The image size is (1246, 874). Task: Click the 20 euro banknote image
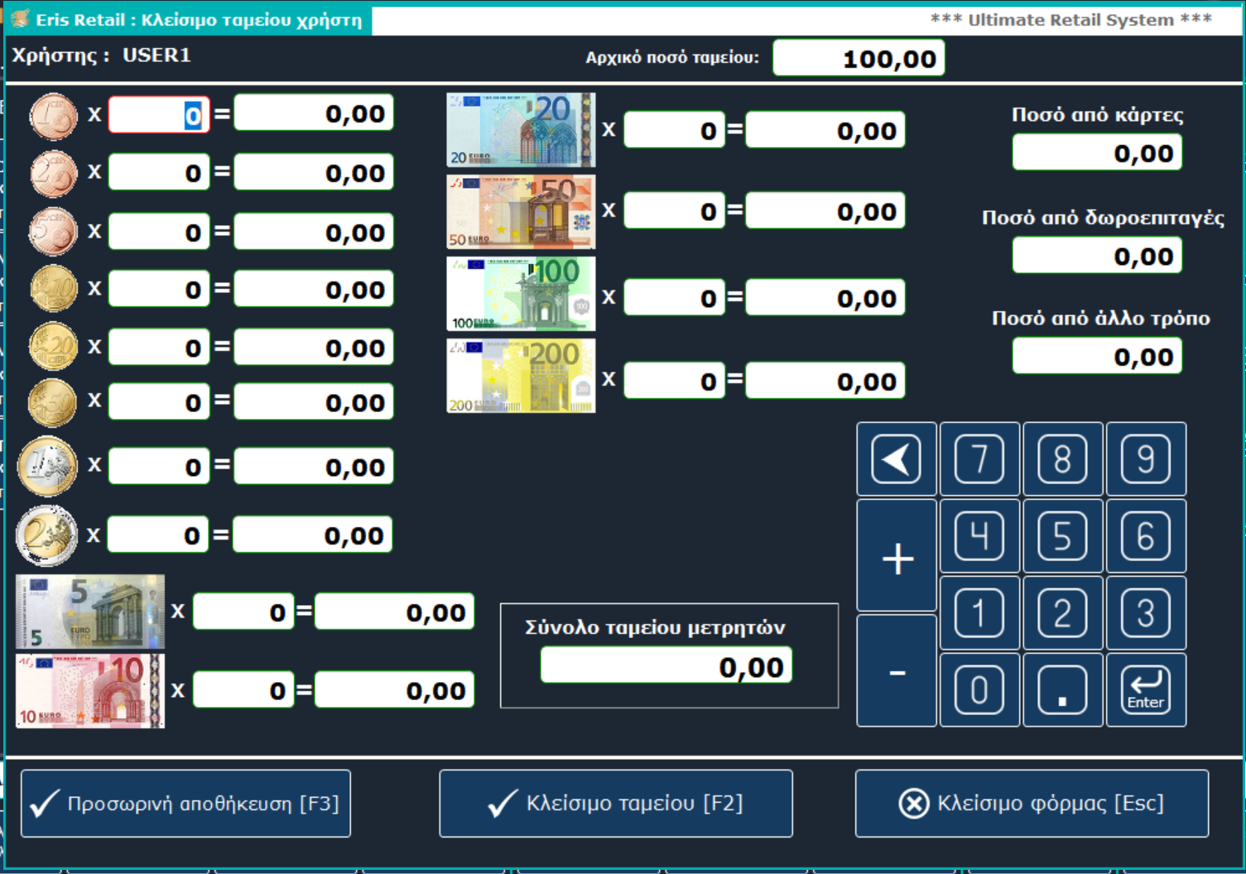pyautogui.click(x=521, y=130)
